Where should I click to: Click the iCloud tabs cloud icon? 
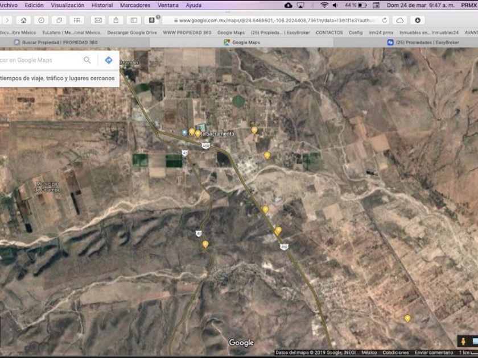point(400,20)
